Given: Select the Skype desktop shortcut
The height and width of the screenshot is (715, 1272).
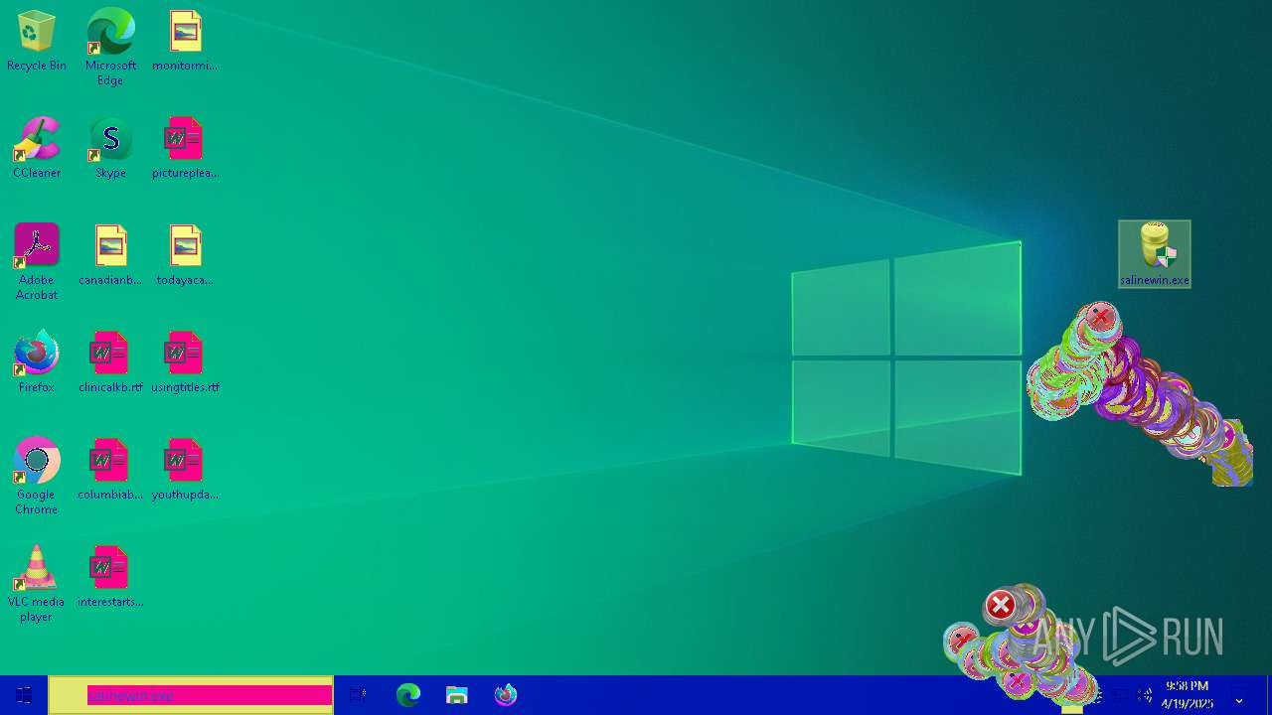Looking at the screenshot, I should [110, 149].
